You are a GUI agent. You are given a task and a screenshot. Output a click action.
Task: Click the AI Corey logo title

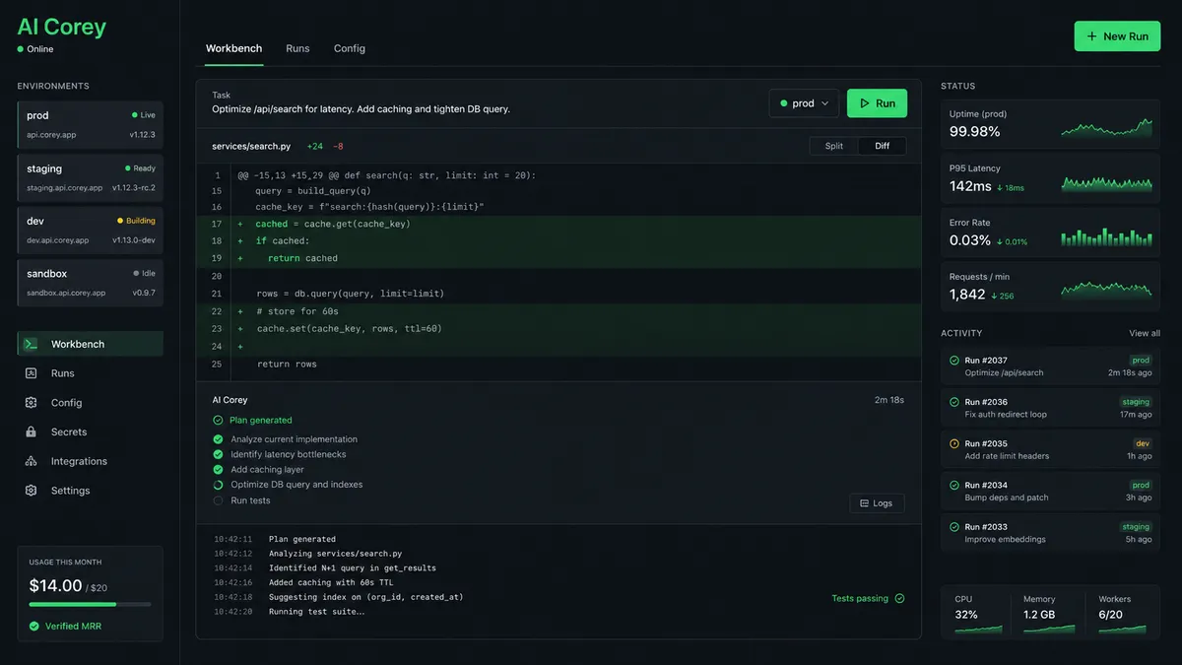(x=61, y=27)
